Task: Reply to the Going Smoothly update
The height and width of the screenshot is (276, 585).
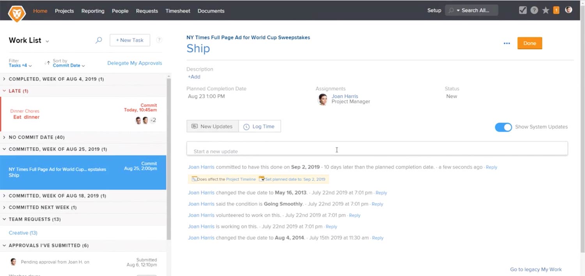Action: point(378,204)
